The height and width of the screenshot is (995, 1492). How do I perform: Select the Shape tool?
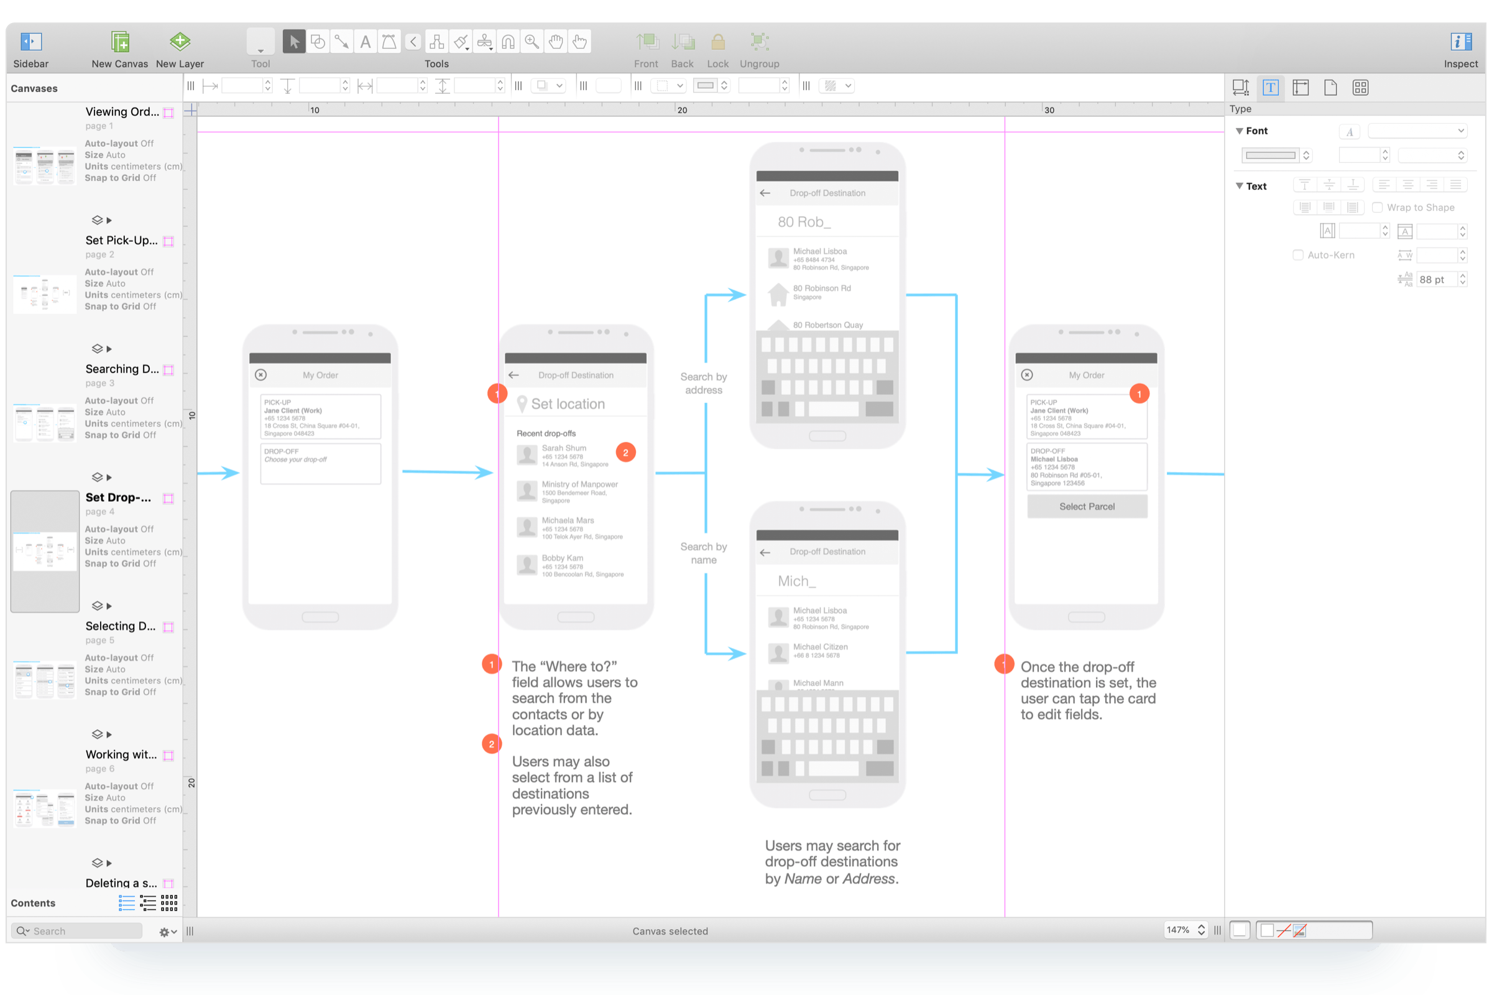point(318,42)
